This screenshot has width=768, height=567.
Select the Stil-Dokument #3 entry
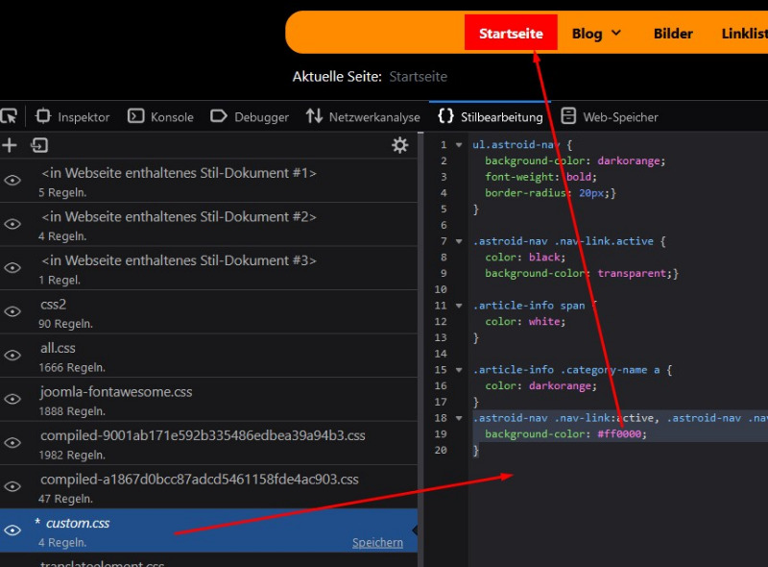coord(208,268)
